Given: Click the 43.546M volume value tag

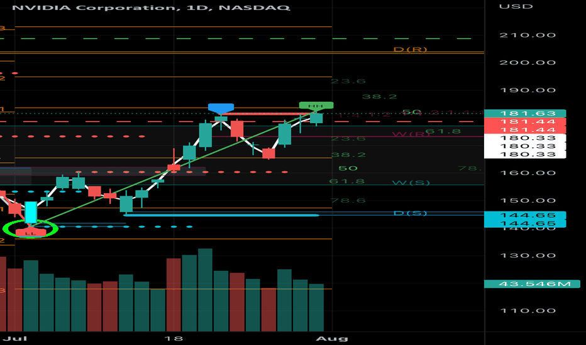Looking at the screenshot, I should click(532, 284).
